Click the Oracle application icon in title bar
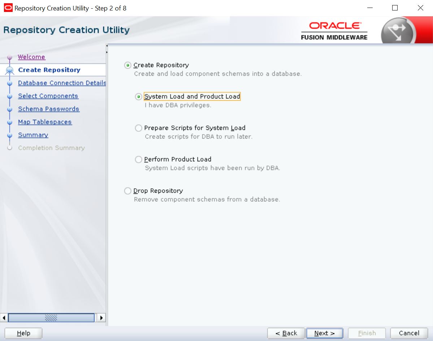Image resolution: width=433 pixels, height=341 pixels. (8, 8)
